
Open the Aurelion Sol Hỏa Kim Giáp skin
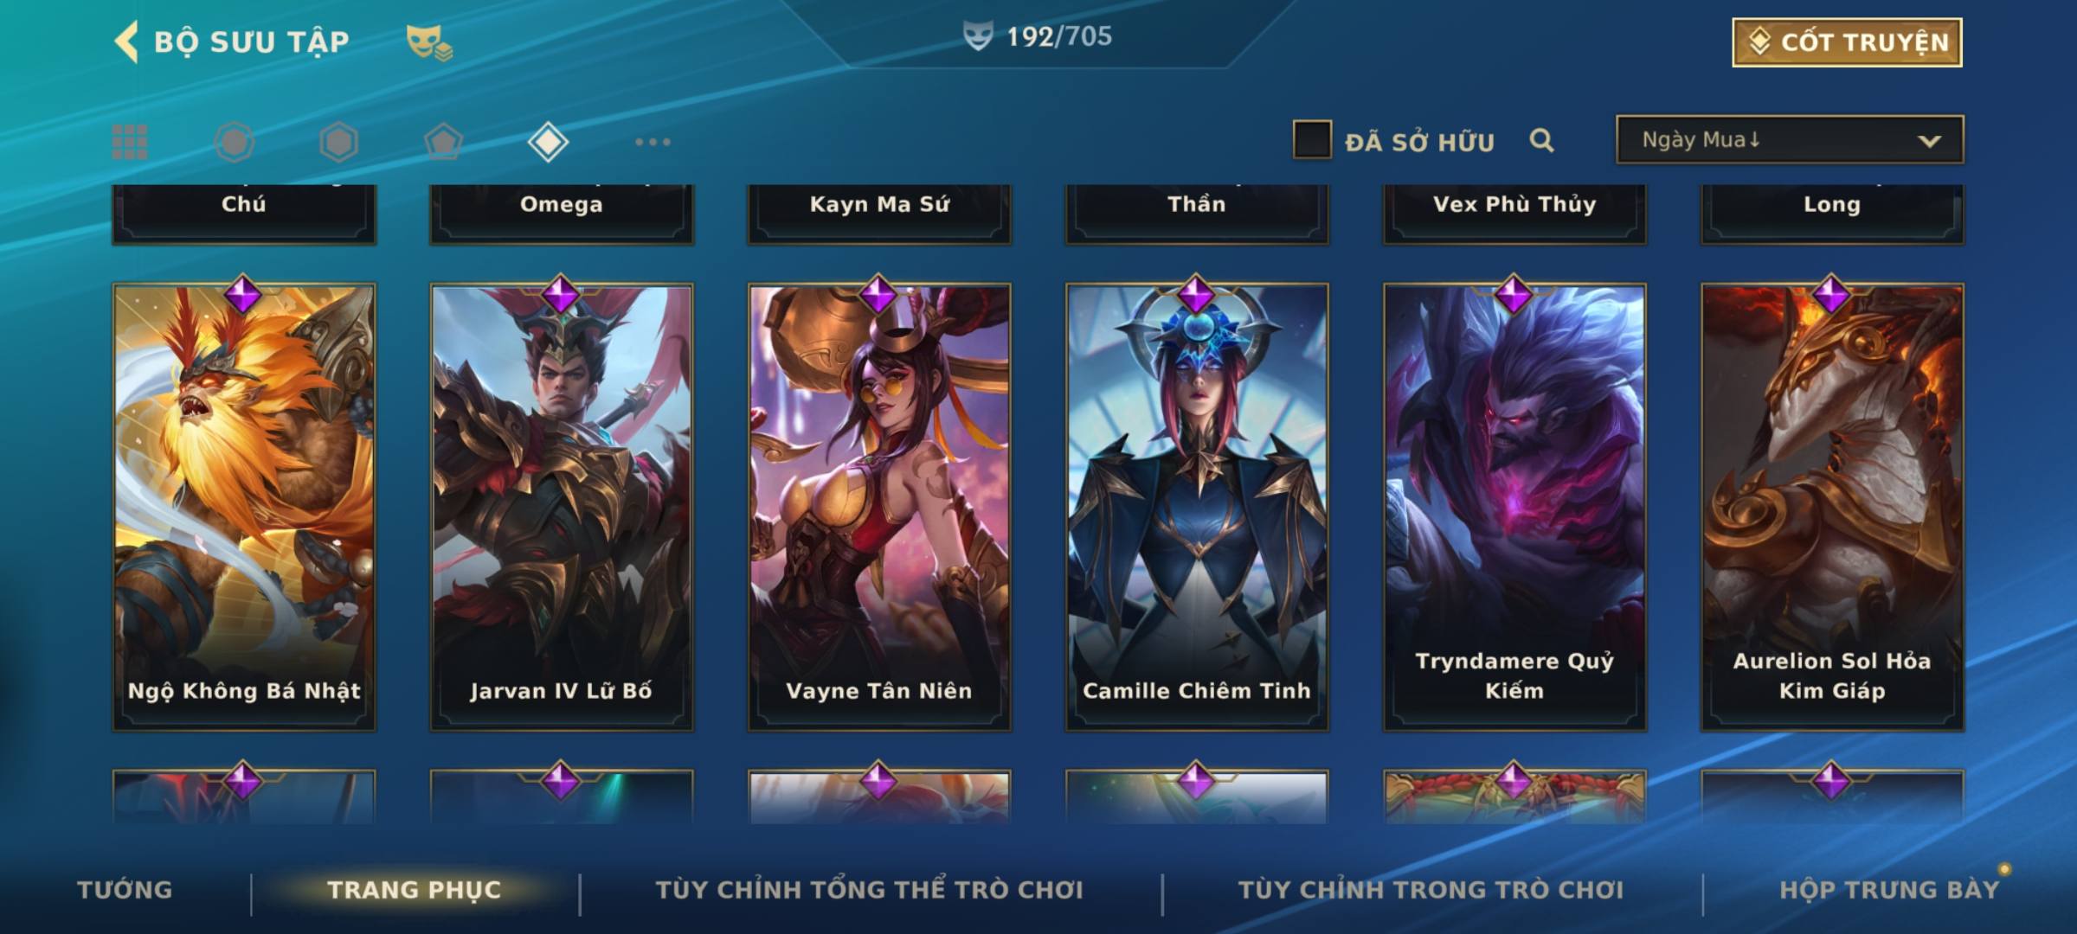coord(1832,507)
